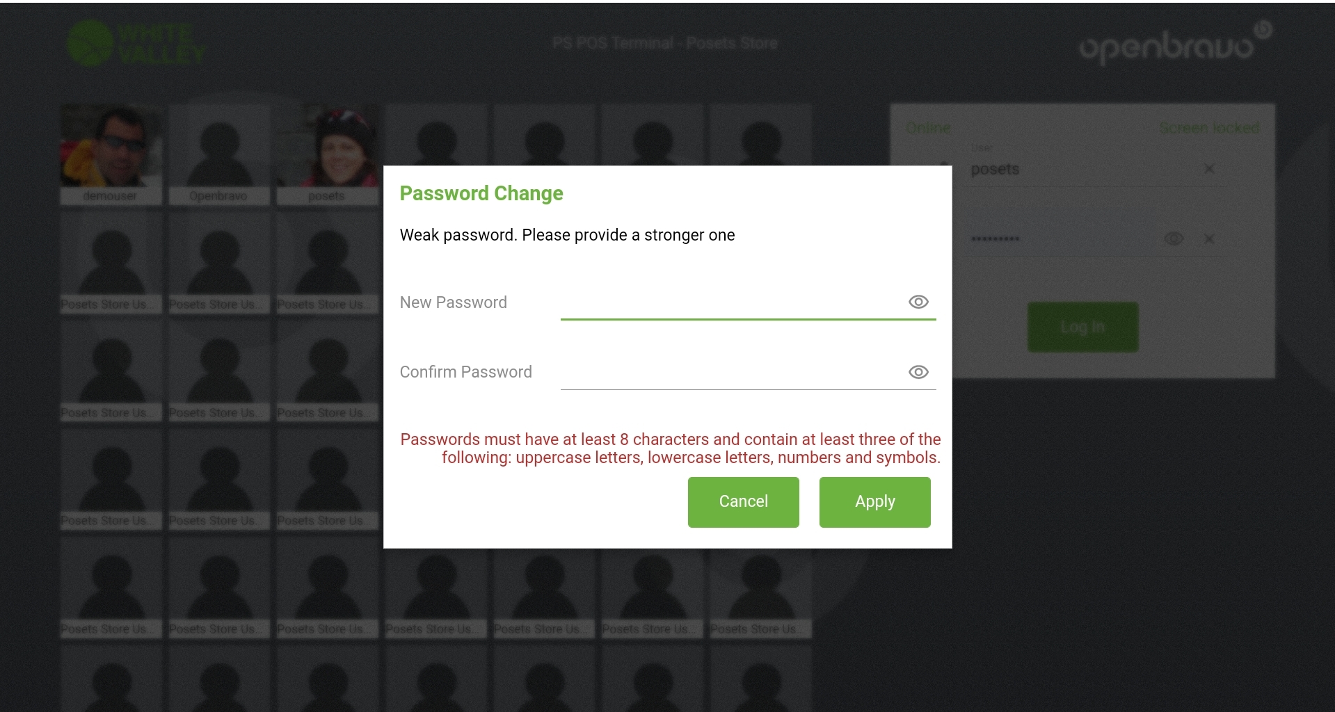Show the Confirm Password text

click(918, 372)
